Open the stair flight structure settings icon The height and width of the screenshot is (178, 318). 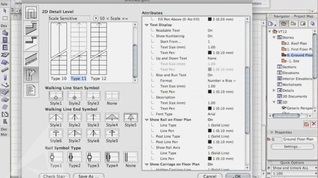31,28
